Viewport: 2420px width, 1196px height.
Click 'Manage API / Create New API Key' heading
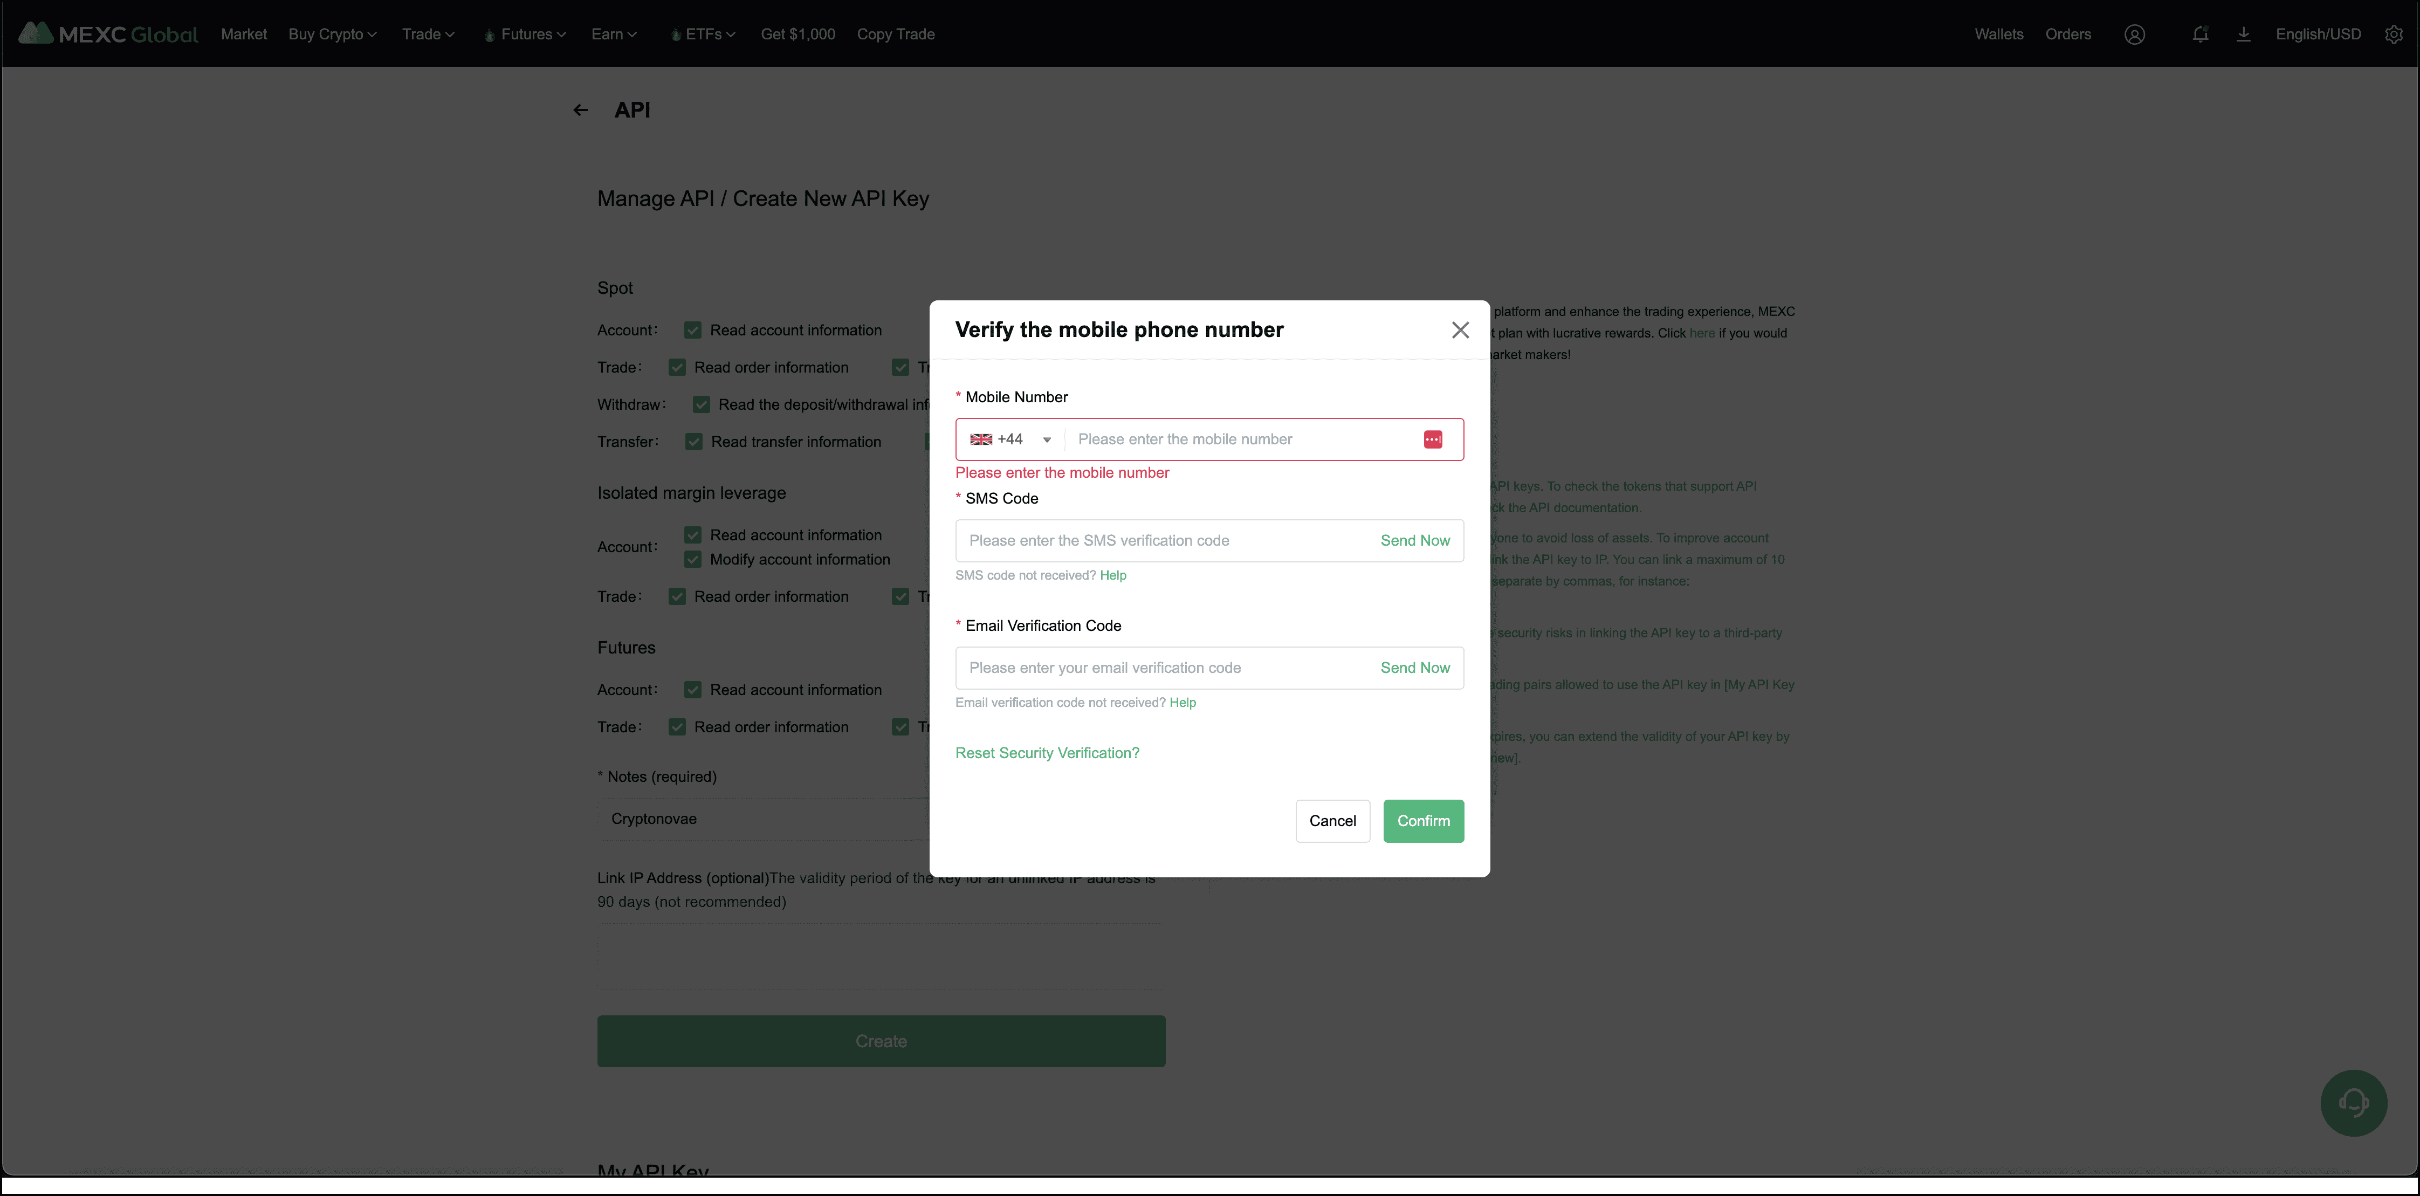(x=763, y=199)
